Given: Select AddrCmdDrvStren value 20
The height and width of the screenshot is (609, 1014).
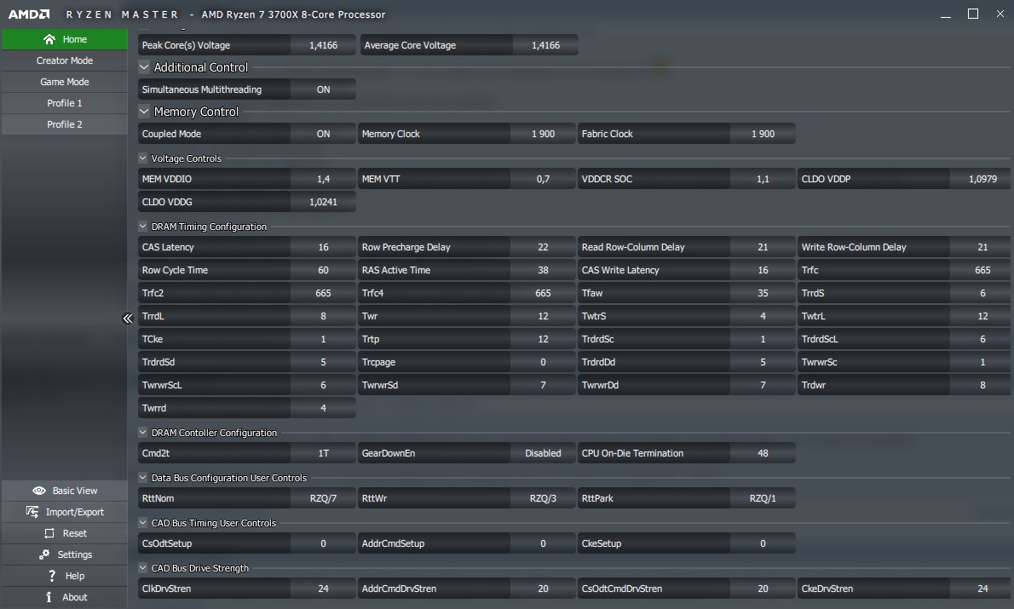Looking at the screenshot, I should click(544, 589).
